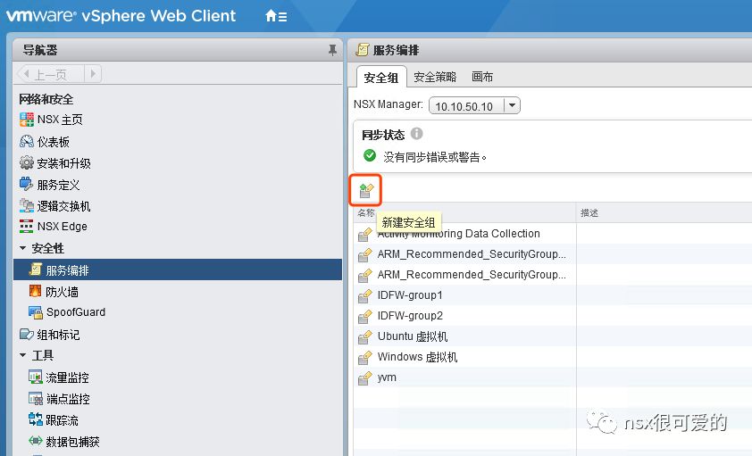
Task: Click the NSX Edge icon
Action: pyautogui.click(x=27, y=226)
